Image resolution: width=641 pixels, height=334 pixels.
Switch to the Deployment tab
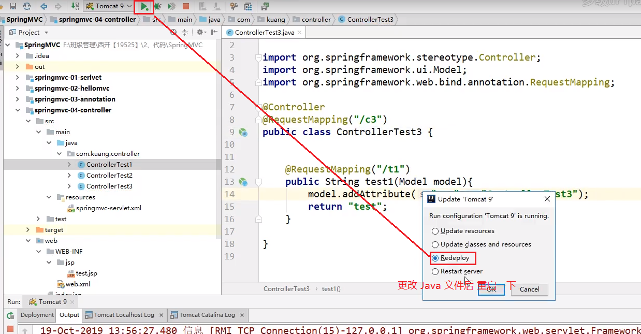(x=37, y=315)
